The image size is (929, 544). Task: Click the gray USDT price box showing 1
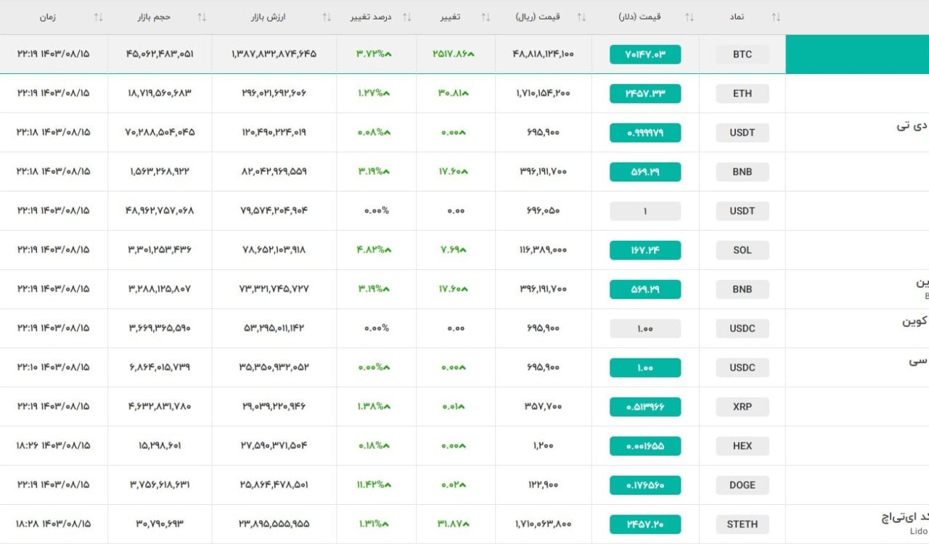[645, 211]
